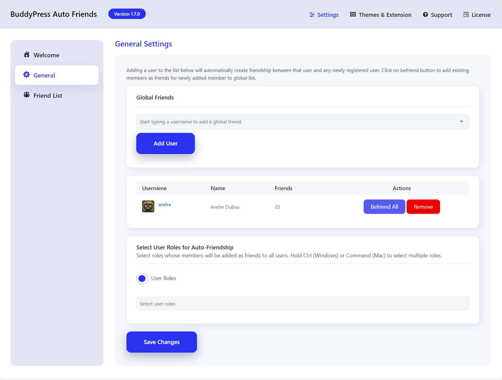Select the User Roles radio button
Viewport: 502px width, 380px height.
[142, 279]
